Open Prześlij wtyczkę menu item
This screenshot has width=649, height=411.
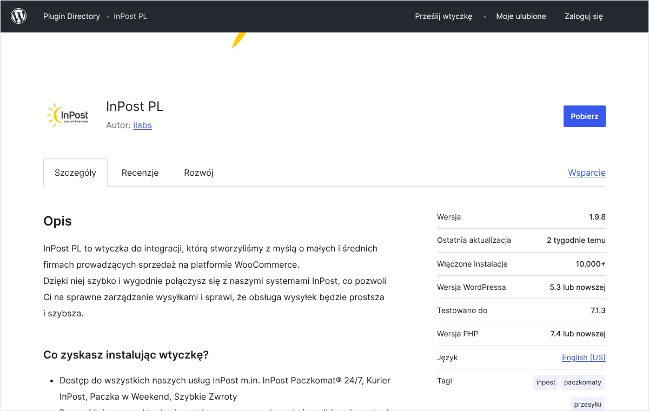coord(443,16)
